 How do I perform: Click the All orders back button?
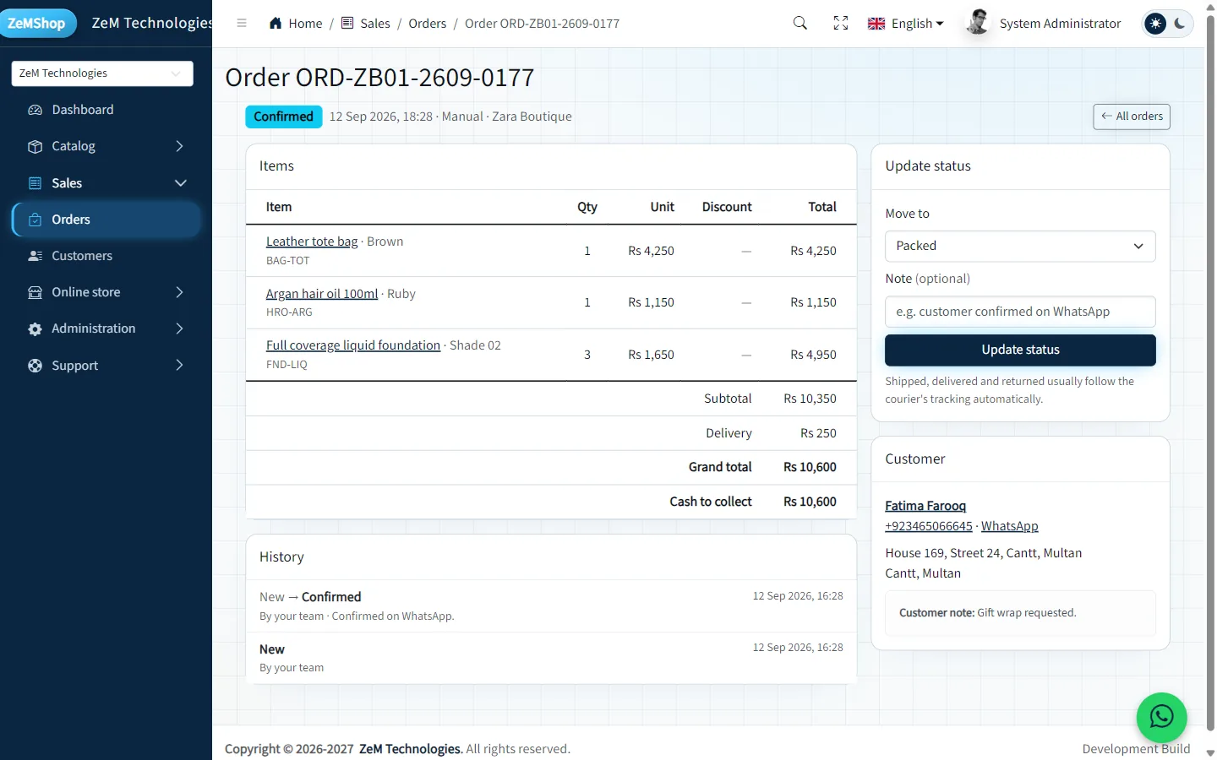click(1132, 117)
